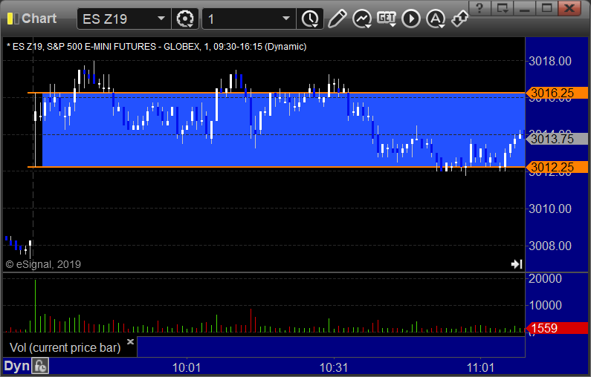Click the 1559 red volume marker

[x=557, y=328]
